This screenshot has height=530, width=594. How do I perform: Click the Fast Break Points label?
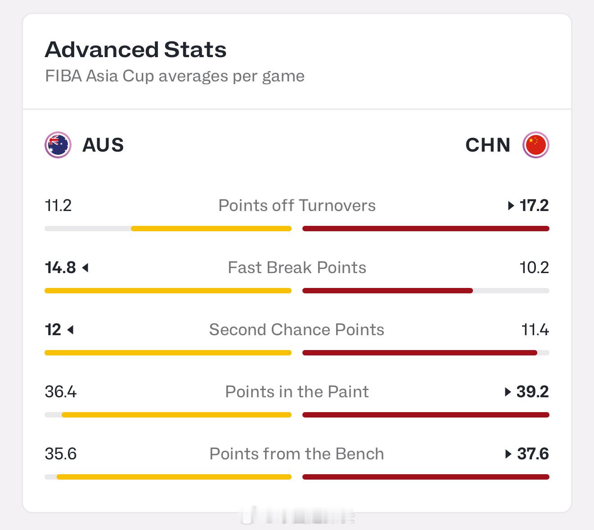pyautogui.click(x=297, y=268)
